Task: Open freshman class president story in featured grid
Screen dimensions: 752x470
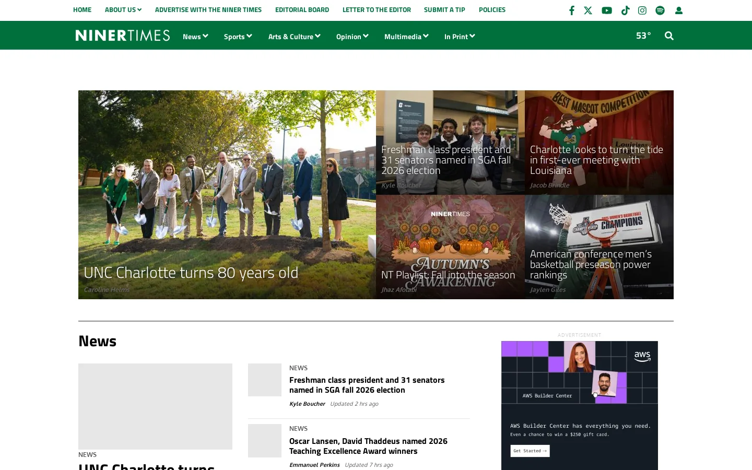Action: (x=446, y=160)
